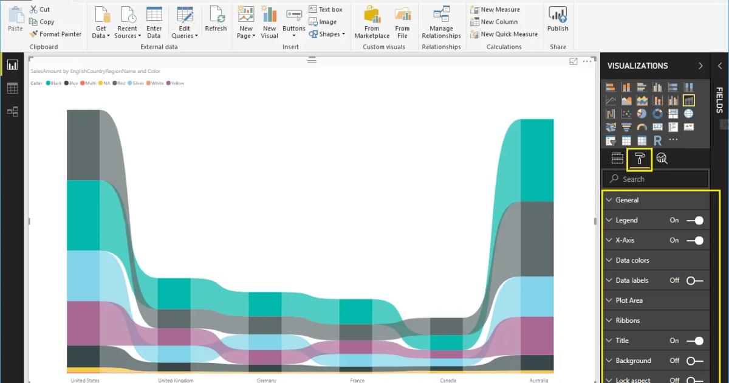Import custom visual From Marketplace
Image resolution: width=729 pixels, height=383 pixels.
372,23
